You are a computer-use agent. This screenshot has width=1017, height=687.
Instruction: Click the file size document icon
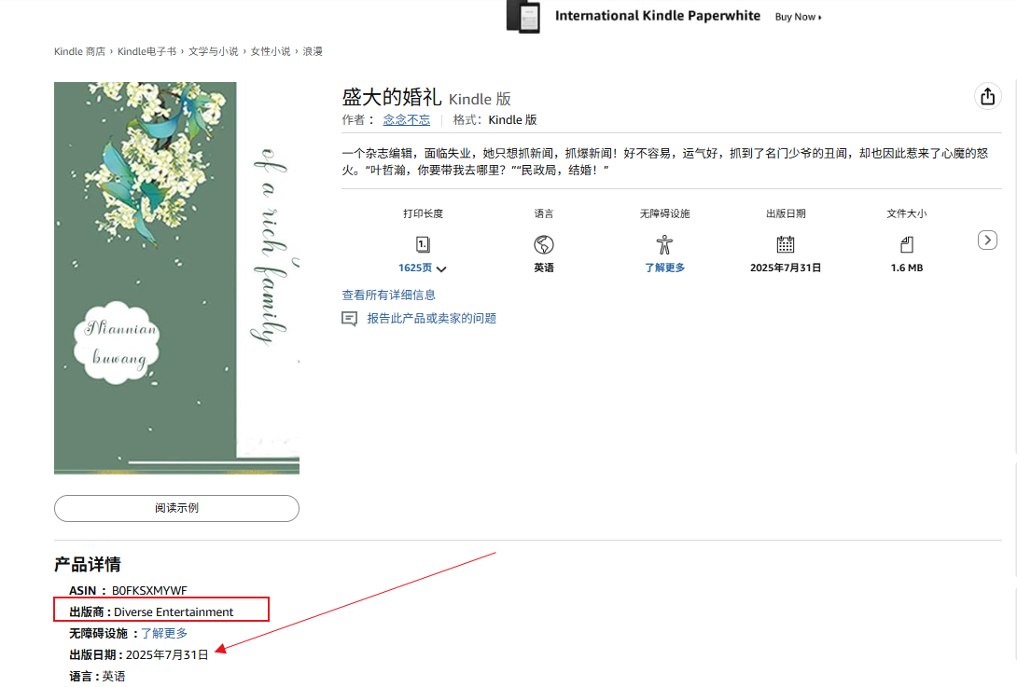coord(907,244)
